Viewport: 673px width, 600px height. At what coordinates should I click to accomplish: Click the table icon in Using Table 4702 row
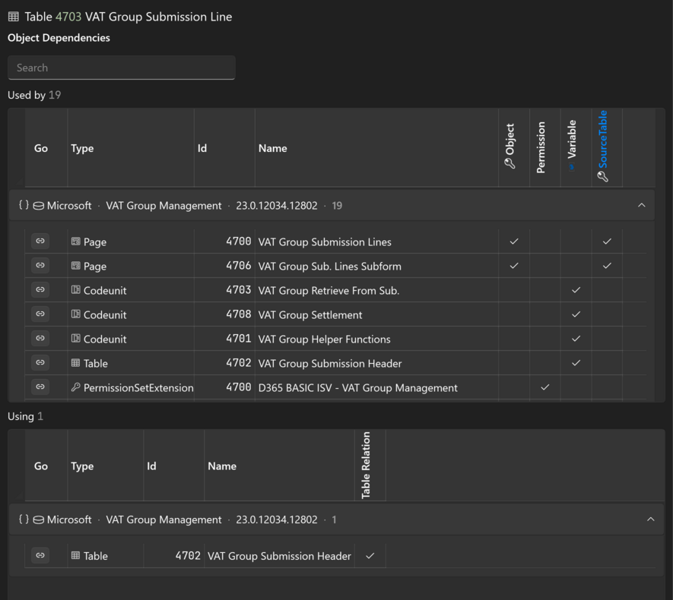(75, 556)
